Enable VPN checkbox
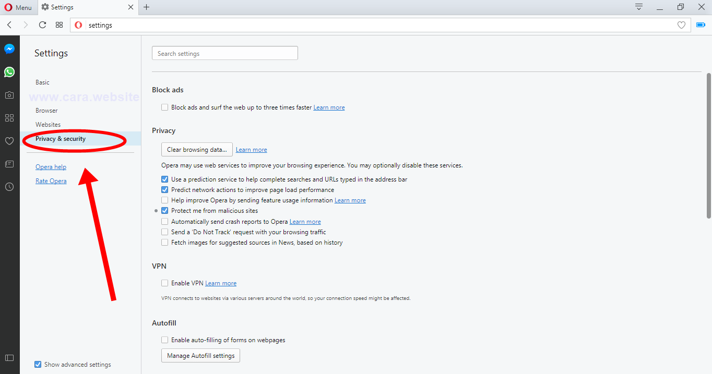 click(x=165, y=283)
